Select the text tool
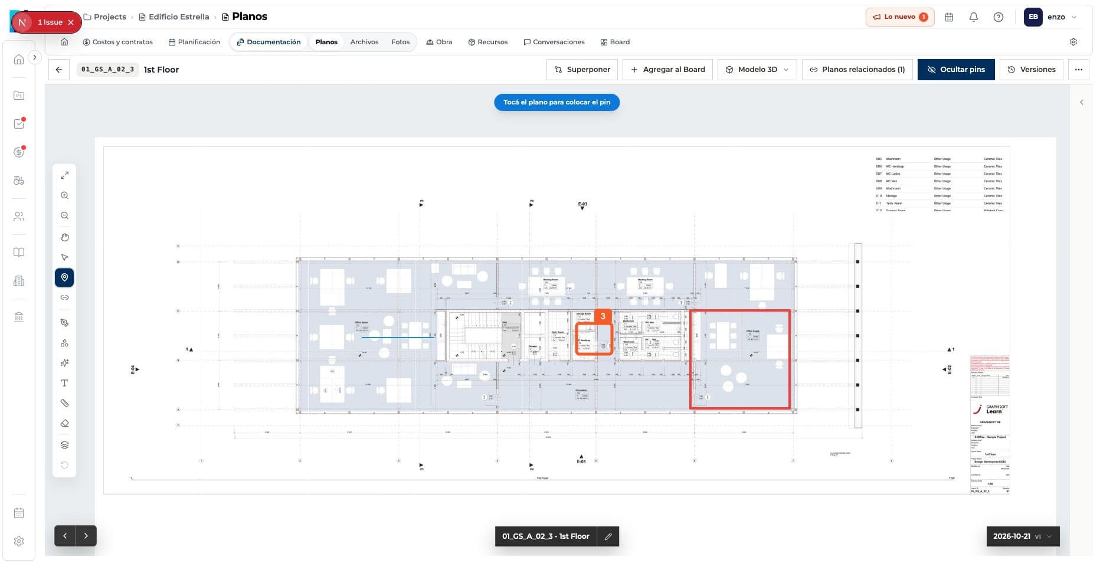The height and width of the screenshot is (563, 1100). [x=64, y=383]
